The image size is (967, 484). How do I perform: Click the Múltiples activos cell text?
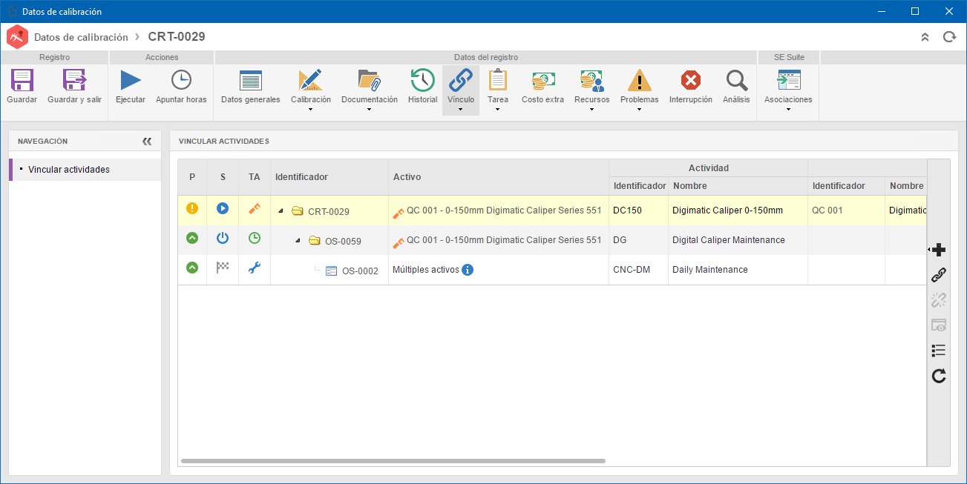pyautogui.click(x=425, y=270)
